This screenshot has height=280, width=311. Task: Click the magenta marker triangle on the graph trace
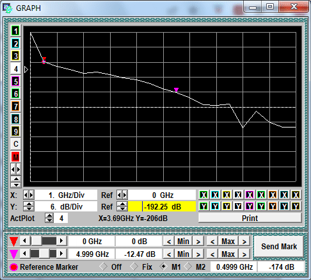tap(176, 90)
